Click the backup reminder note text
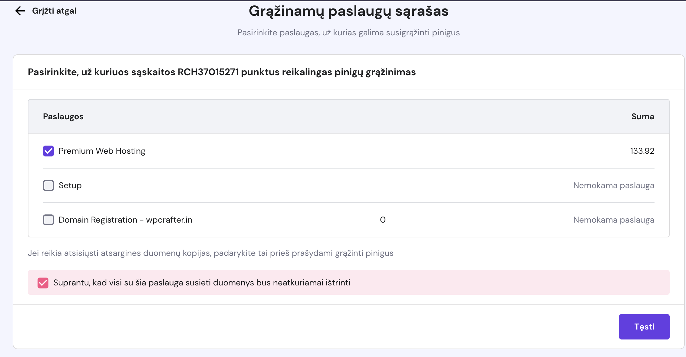 click(210, 253)
